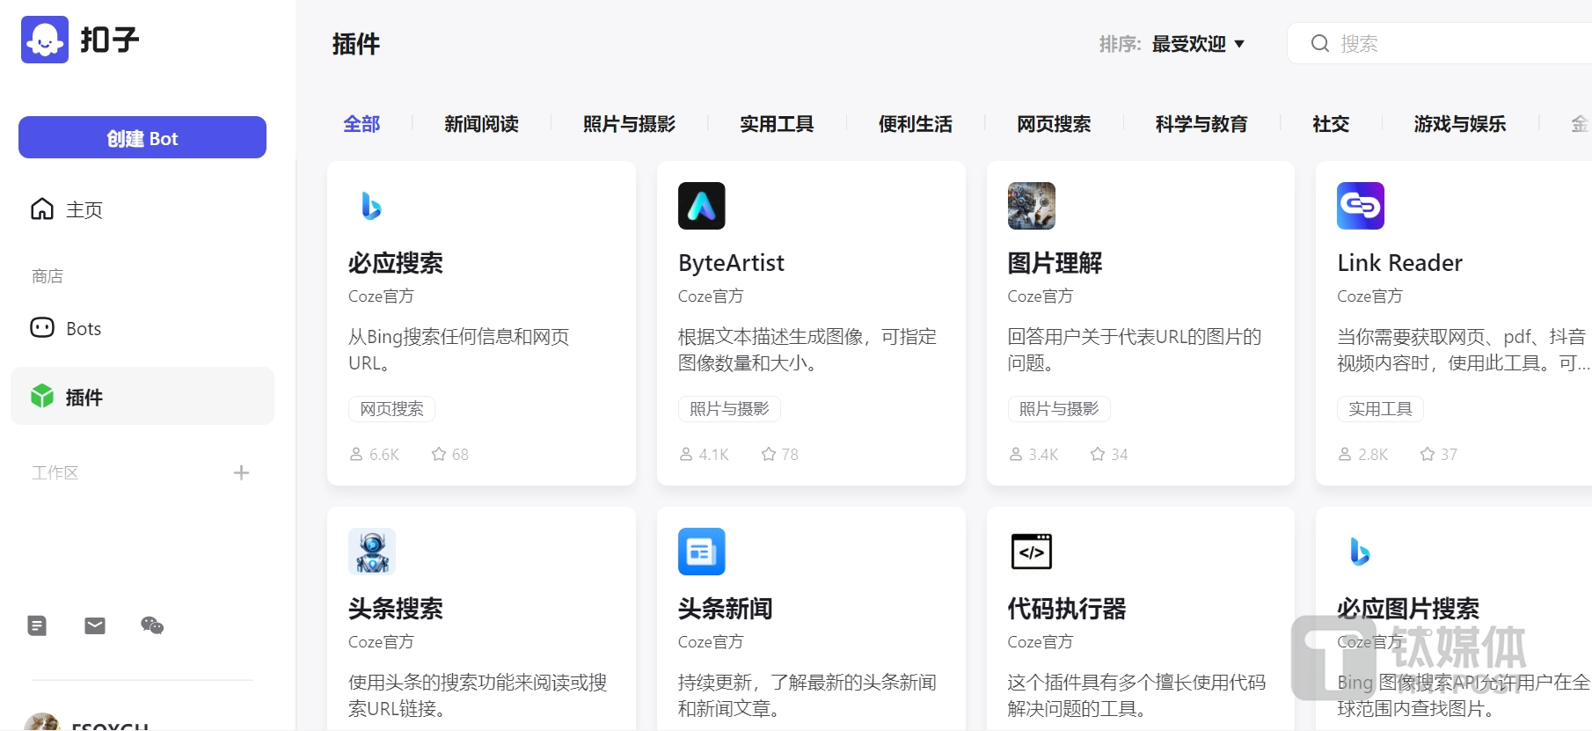Click the 必应搜索 Bing logo icon
The image size is (1592, 731).
tap(371, 206)
